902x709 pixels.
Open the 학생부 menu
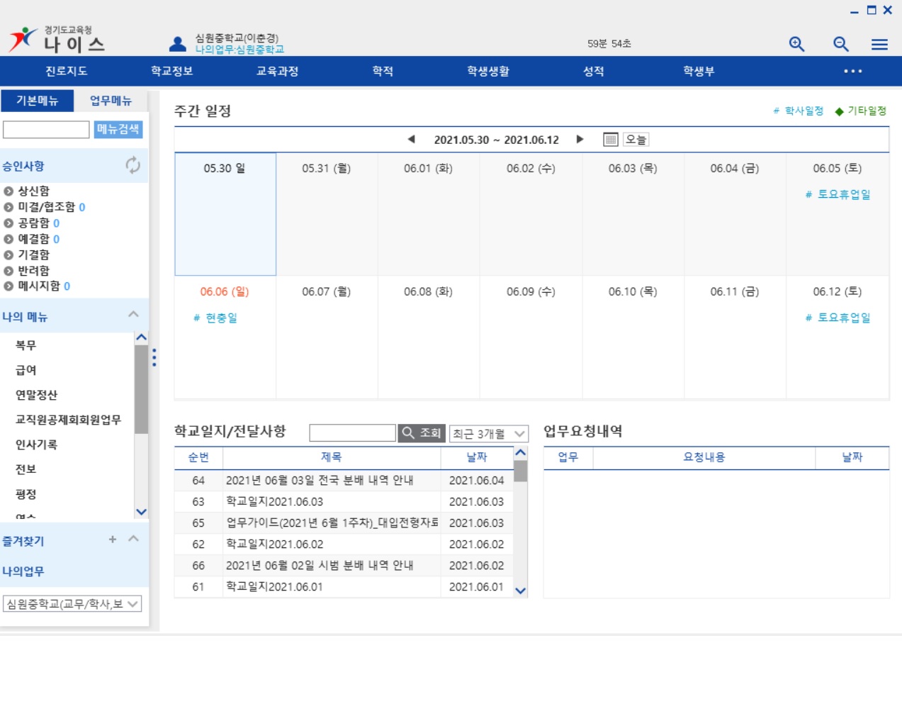click(699, 71)
